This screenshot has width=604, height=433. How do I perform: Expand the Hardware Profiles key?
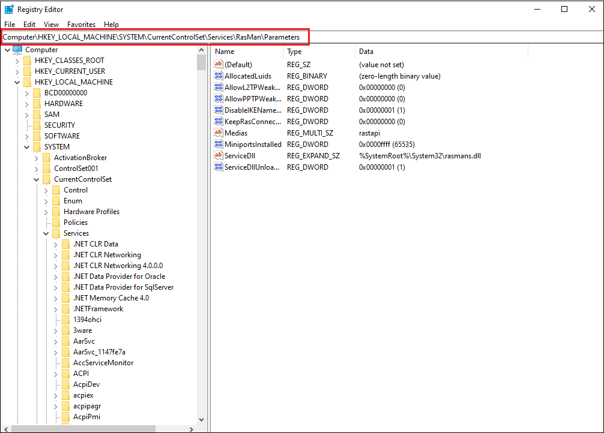[46, 211]
